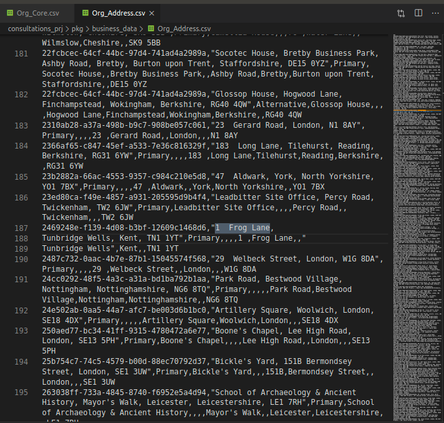Viewport: 444px width, 423px height.
Task: Click line number 192 in gutter
Action: pos(21,310)
